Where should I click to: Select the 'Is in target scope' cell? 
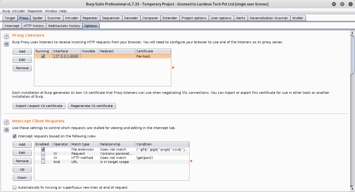click(x=117, y=162)
